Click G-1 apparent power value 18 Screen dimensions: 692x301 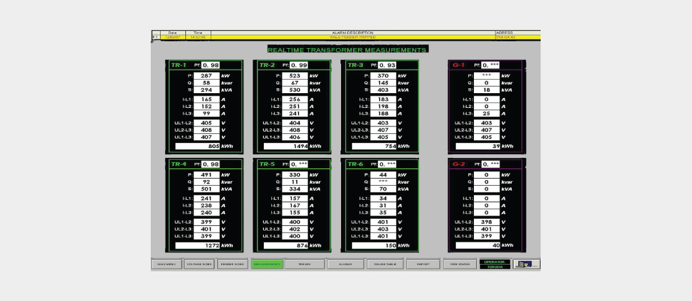(487, 90)
